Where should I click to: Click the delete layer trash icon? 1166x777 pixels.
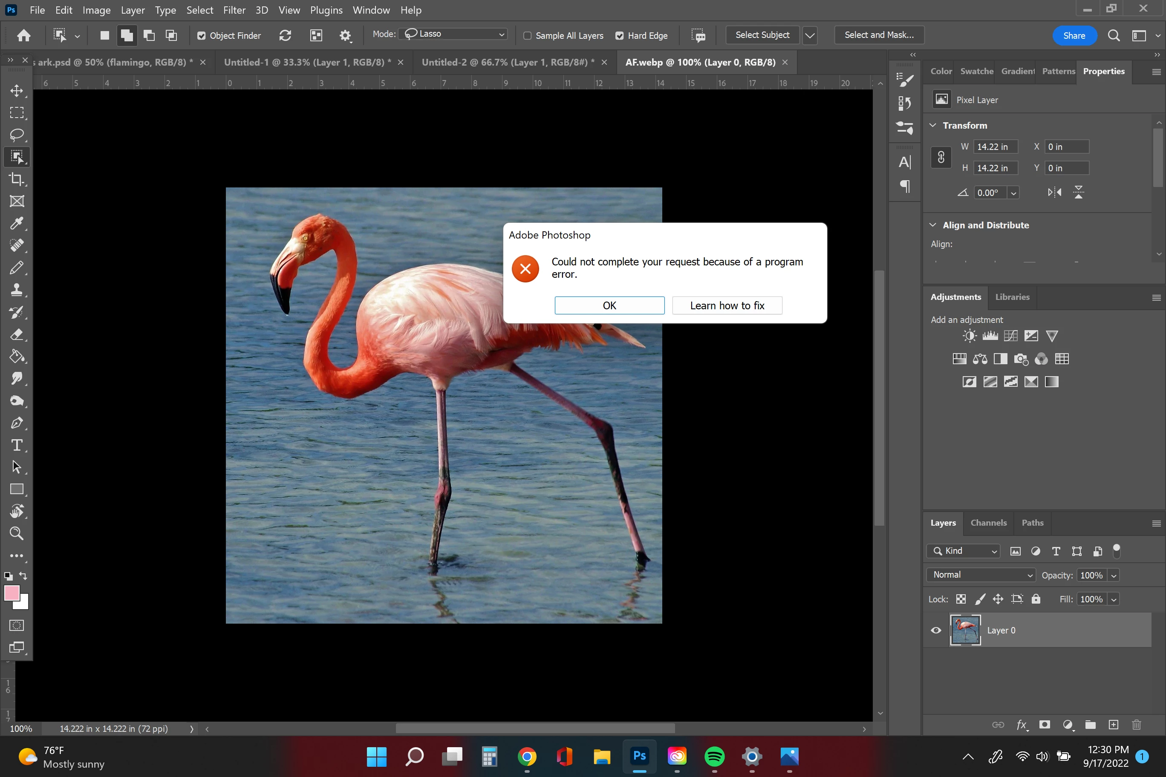tap(1137, 725)
